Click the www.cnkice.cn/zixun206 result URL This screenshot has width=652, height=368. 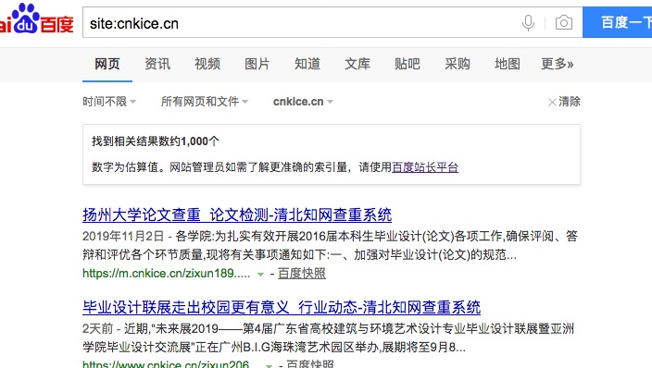coord(166,364)
